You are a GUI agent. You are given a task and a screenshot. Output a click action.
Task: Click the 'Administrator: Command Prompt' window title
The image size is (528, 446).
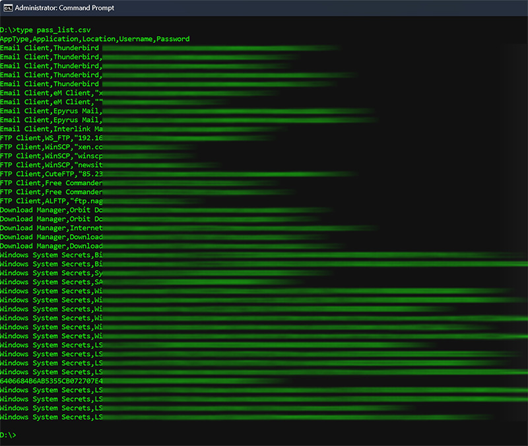point(64,8)
